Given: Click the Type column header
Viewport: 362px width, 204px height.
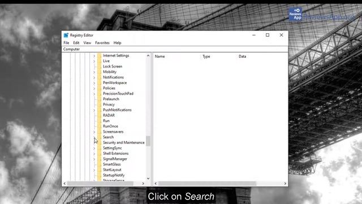Looking at the screenshot, I should [206, 57].
